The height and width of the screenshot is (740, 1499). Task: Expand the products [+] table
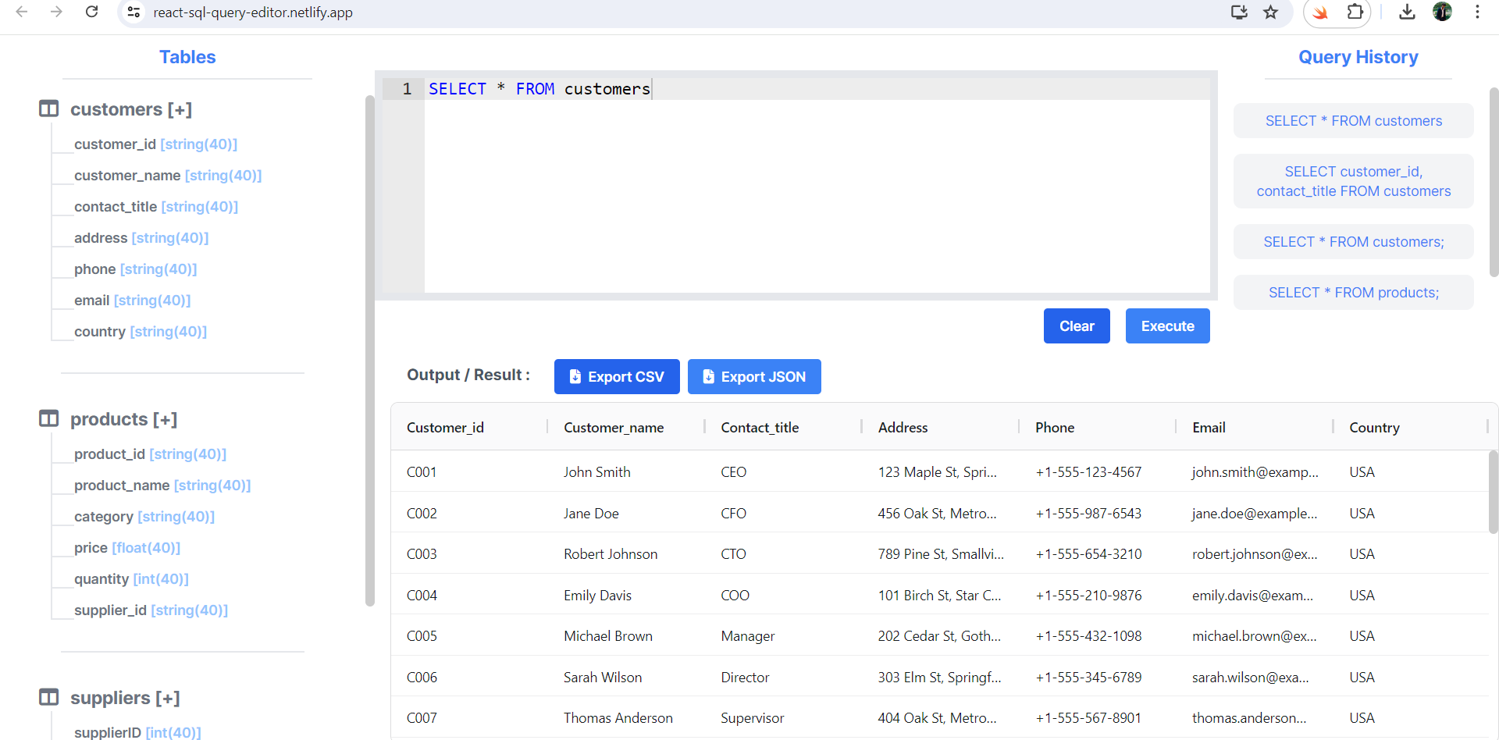pyautogui.click(x=124, y=419)
